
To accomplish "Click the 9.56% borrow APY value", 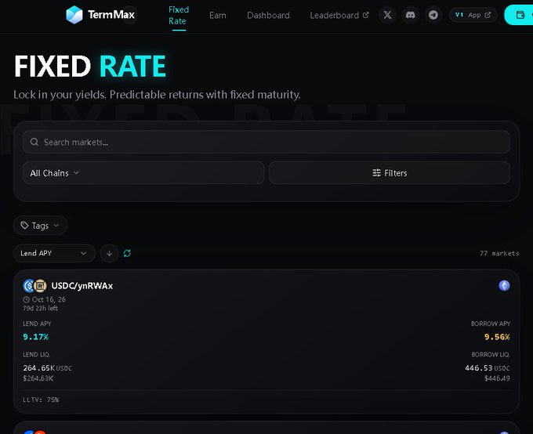I will coord(497,337).
